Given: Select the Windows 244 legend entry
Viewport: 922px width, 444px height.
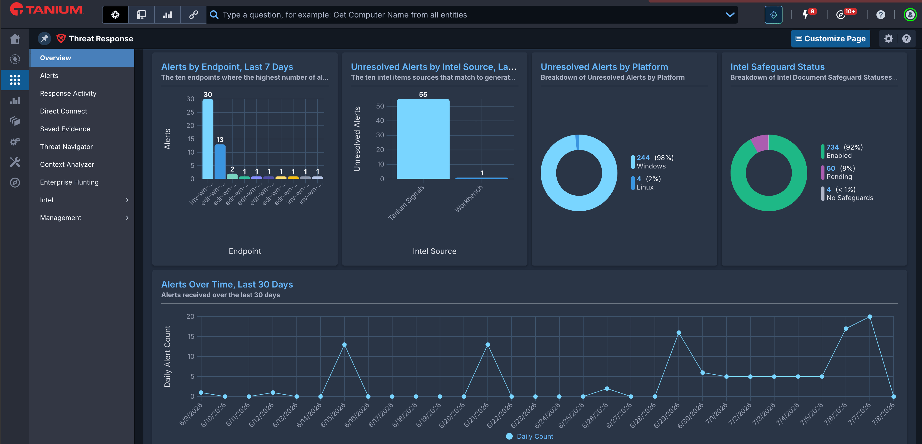Looking at the screenshot, I should [652, 162].
